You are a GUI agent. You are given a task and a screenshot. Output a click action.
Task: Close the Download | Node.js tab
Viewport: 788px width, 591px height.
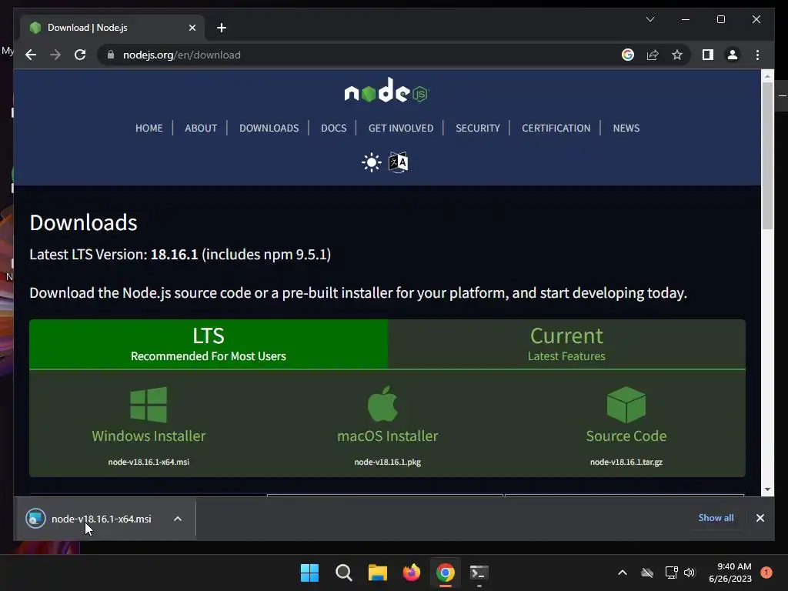[x=192, y=28]
